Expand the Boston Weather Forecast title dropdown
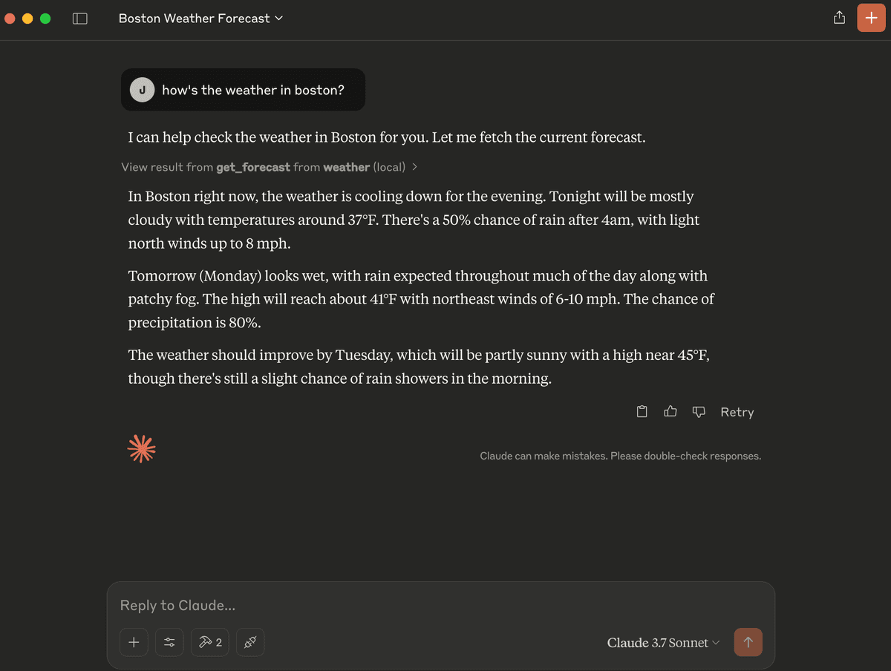The image size is (891, 671). tap(200, 19)
